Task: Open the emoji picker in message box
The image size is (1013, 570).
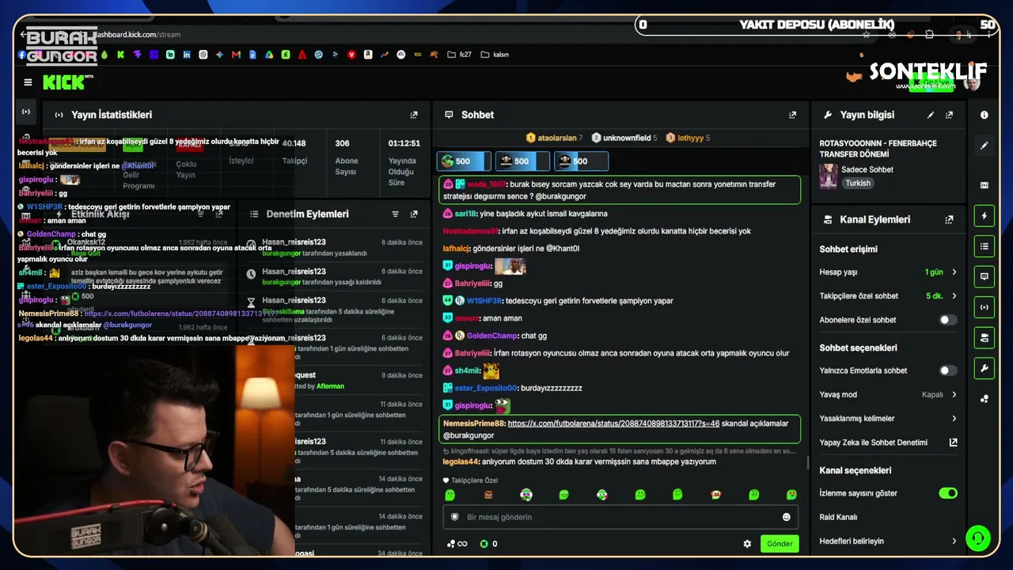Action: coord(787,517)
